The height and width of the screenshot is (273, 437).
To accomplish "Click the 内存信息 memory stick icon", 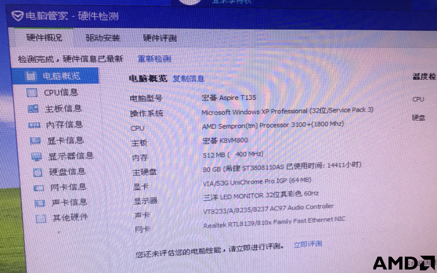I will pyautogui.click(x=34, y=125).
